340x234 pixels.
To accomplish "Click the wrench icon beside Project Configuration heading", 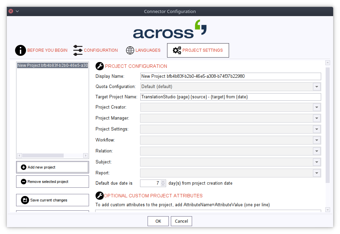I will (100, 66).
